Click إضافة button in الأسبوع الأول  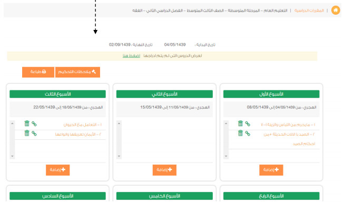click(271, 170)
